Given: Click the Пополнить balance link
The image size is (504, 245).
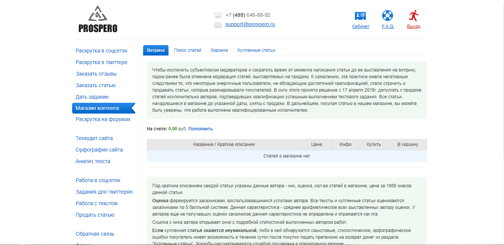Looking at the screenshot, I should 201,129.
